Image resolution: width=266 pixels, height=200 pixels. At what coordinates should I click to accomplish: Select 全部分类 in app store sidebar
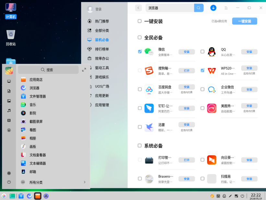pos(102,31)
